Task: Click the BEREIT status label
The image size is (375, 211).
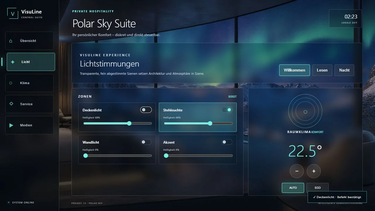Action: click(233, 97)
